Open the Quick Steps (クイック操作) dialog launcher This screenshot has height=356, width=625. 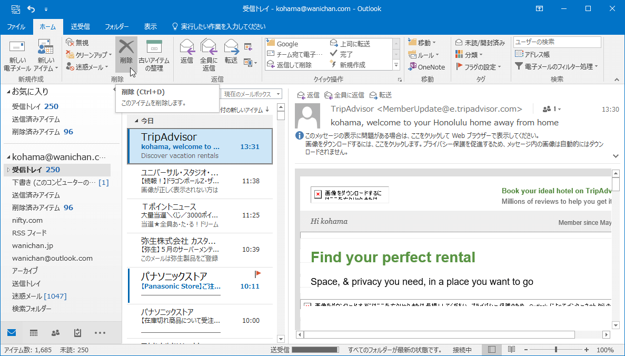[400, 80]
